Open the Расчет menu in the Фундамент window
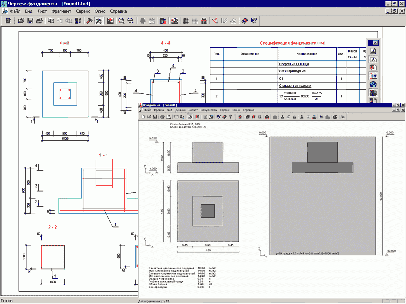 (x=193, y=110)
